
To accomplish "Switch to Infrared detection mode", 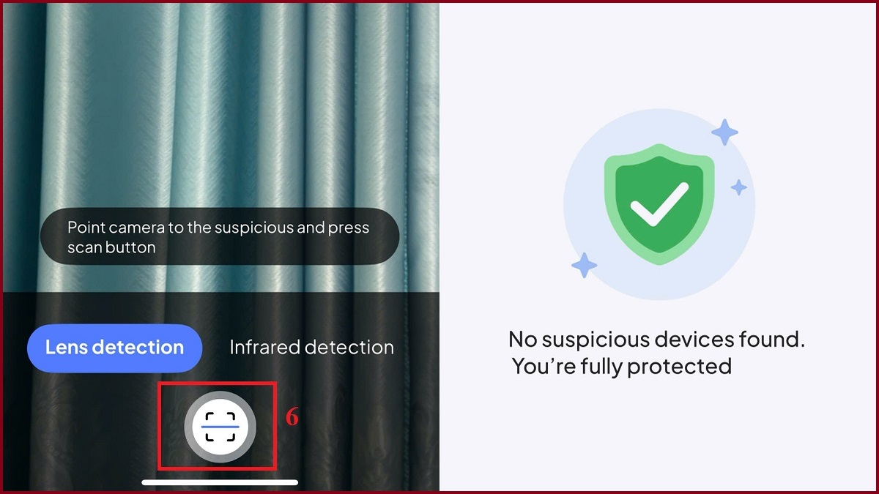I will tap(311, 348).
